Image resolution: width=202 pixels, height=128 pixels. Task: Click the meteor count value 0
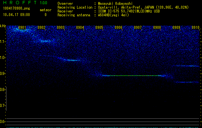pos(46,15)
